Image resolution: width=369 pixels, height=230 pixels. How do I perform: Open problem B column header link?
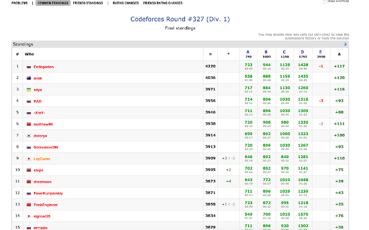point(266,52)
